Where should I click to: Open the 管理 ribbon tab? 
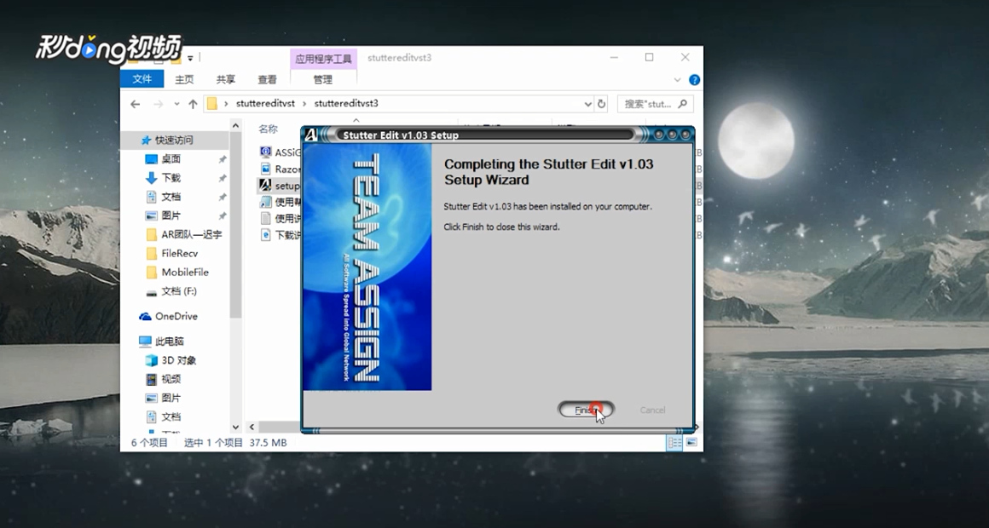click(x=322, y=79)
